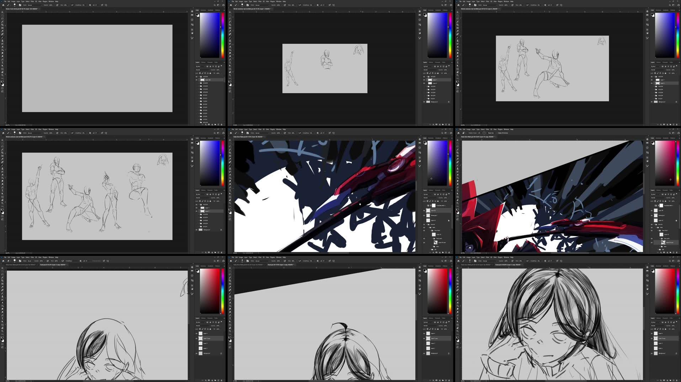Add a layer style (fx) in middle-left window
Screen dimensions: 681x382
206,252
